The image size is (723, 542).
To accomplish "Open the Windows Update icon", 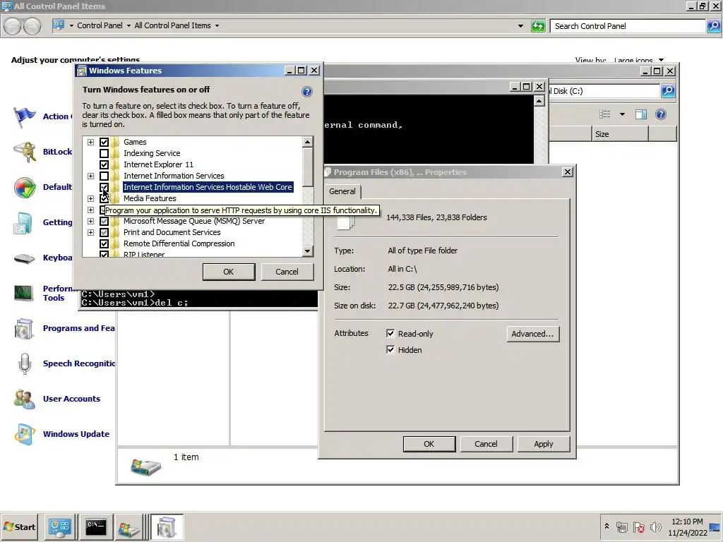I will [x=25, y=434].
